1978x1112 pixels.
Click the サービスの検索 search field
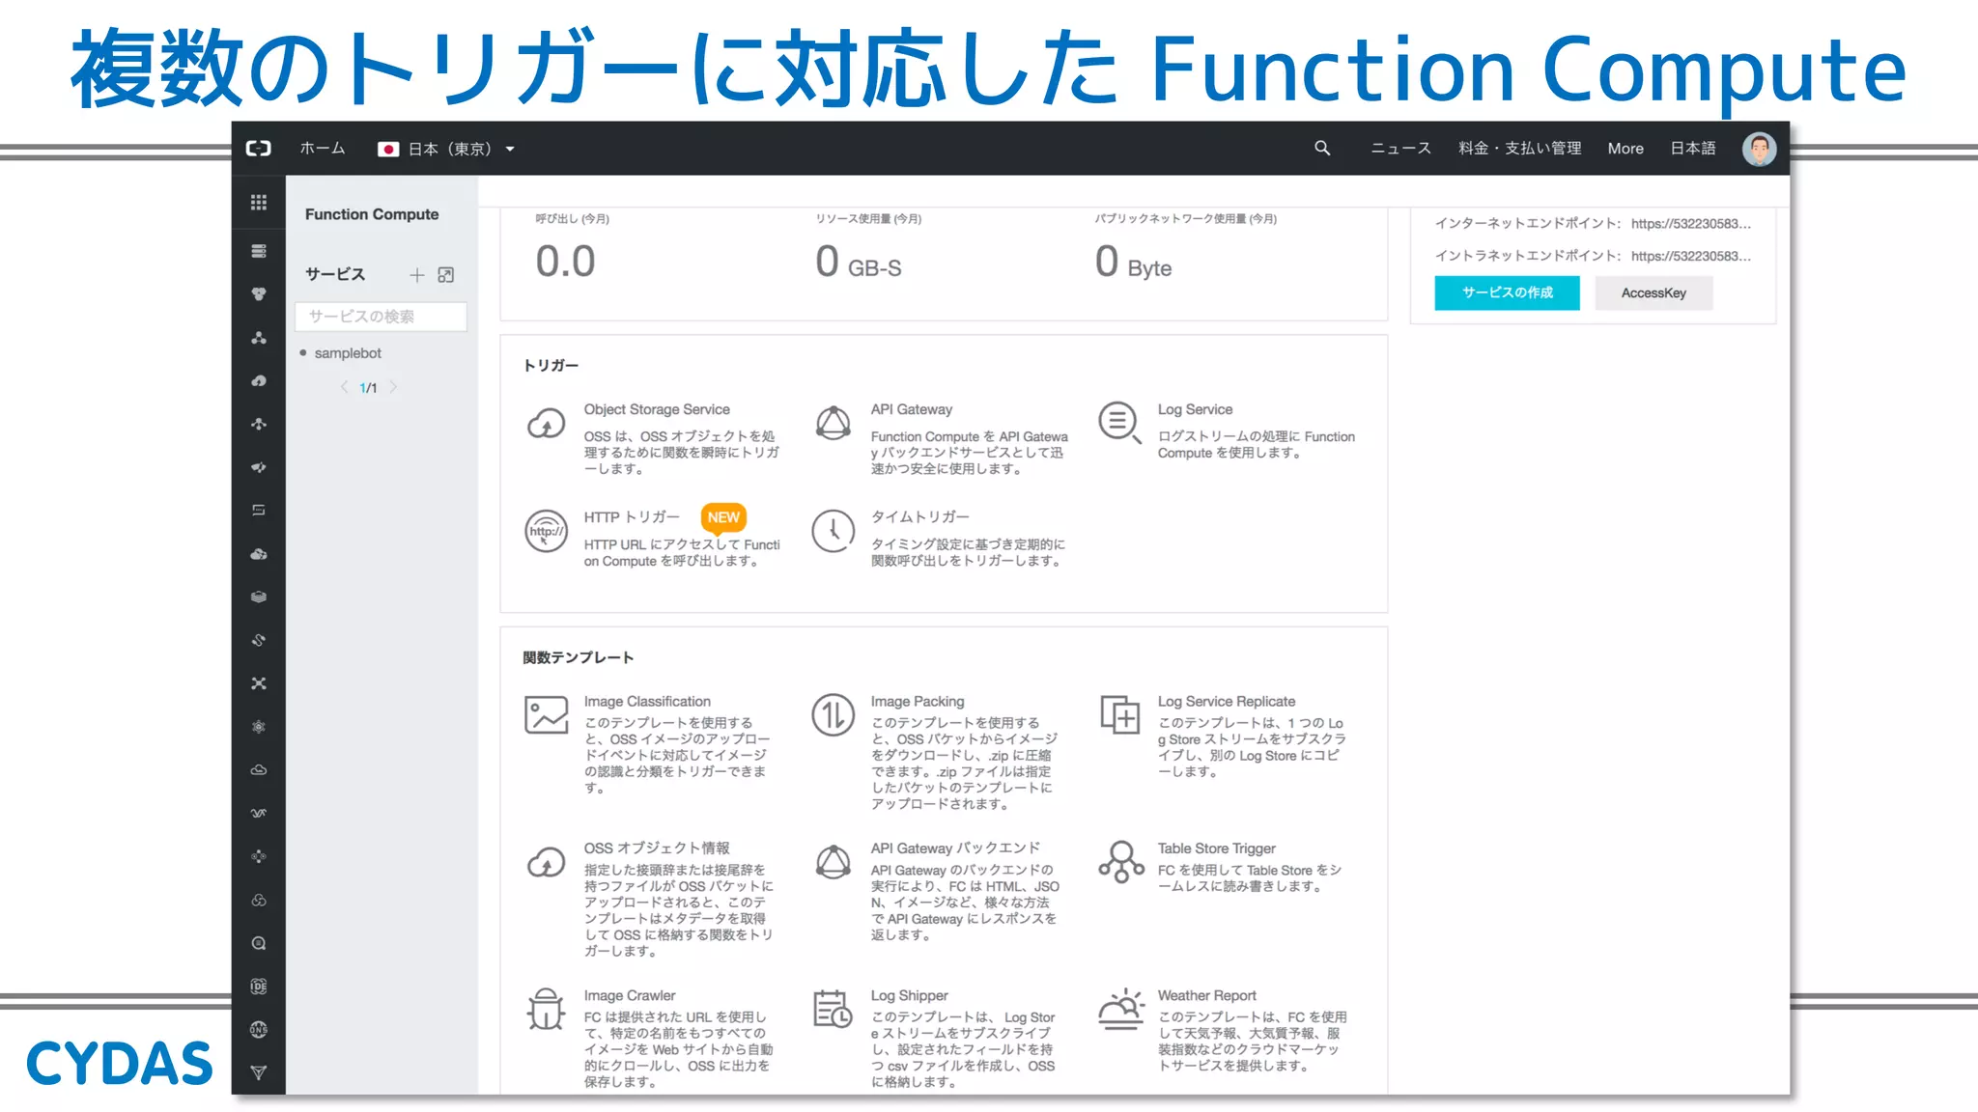point(381,317)
